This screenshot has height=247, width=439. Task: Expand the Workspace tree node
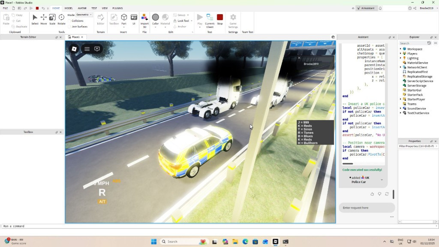pos(400,49)
